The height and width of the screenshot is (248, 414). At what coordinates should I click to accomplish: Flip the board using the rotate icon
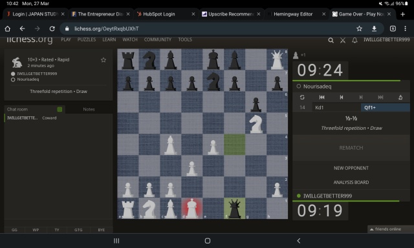(302, 98)
